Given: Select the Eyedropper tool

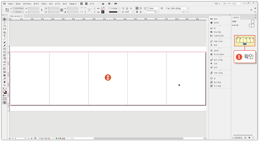Looking at the screenshot, I should (5, 79).
